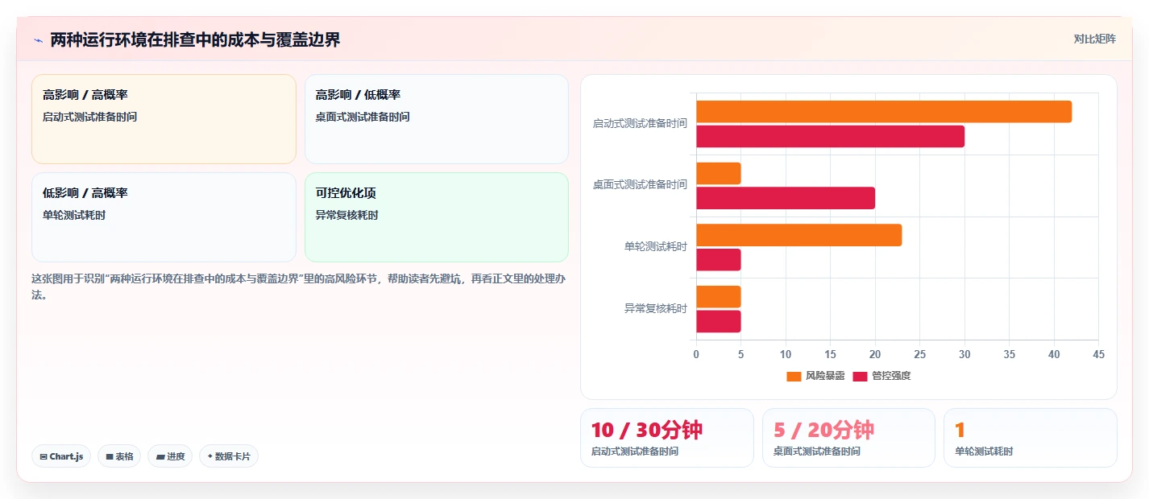Screen dimensions: 1149x499
Task: Click the orange 风险暴露 legend swatch
Action: pos(794,376)
